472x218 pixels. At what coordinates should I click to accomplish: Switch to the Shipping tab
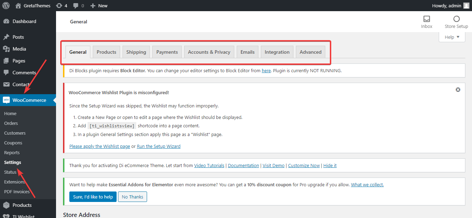136,52
